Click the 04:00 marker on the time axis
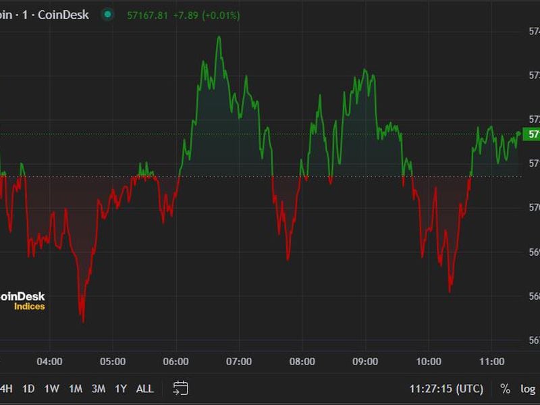 50,362
